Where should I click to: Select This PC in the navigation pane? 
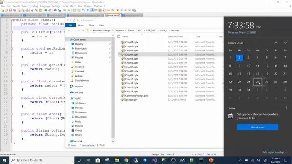pyautogui.click(x=77, y=98)
